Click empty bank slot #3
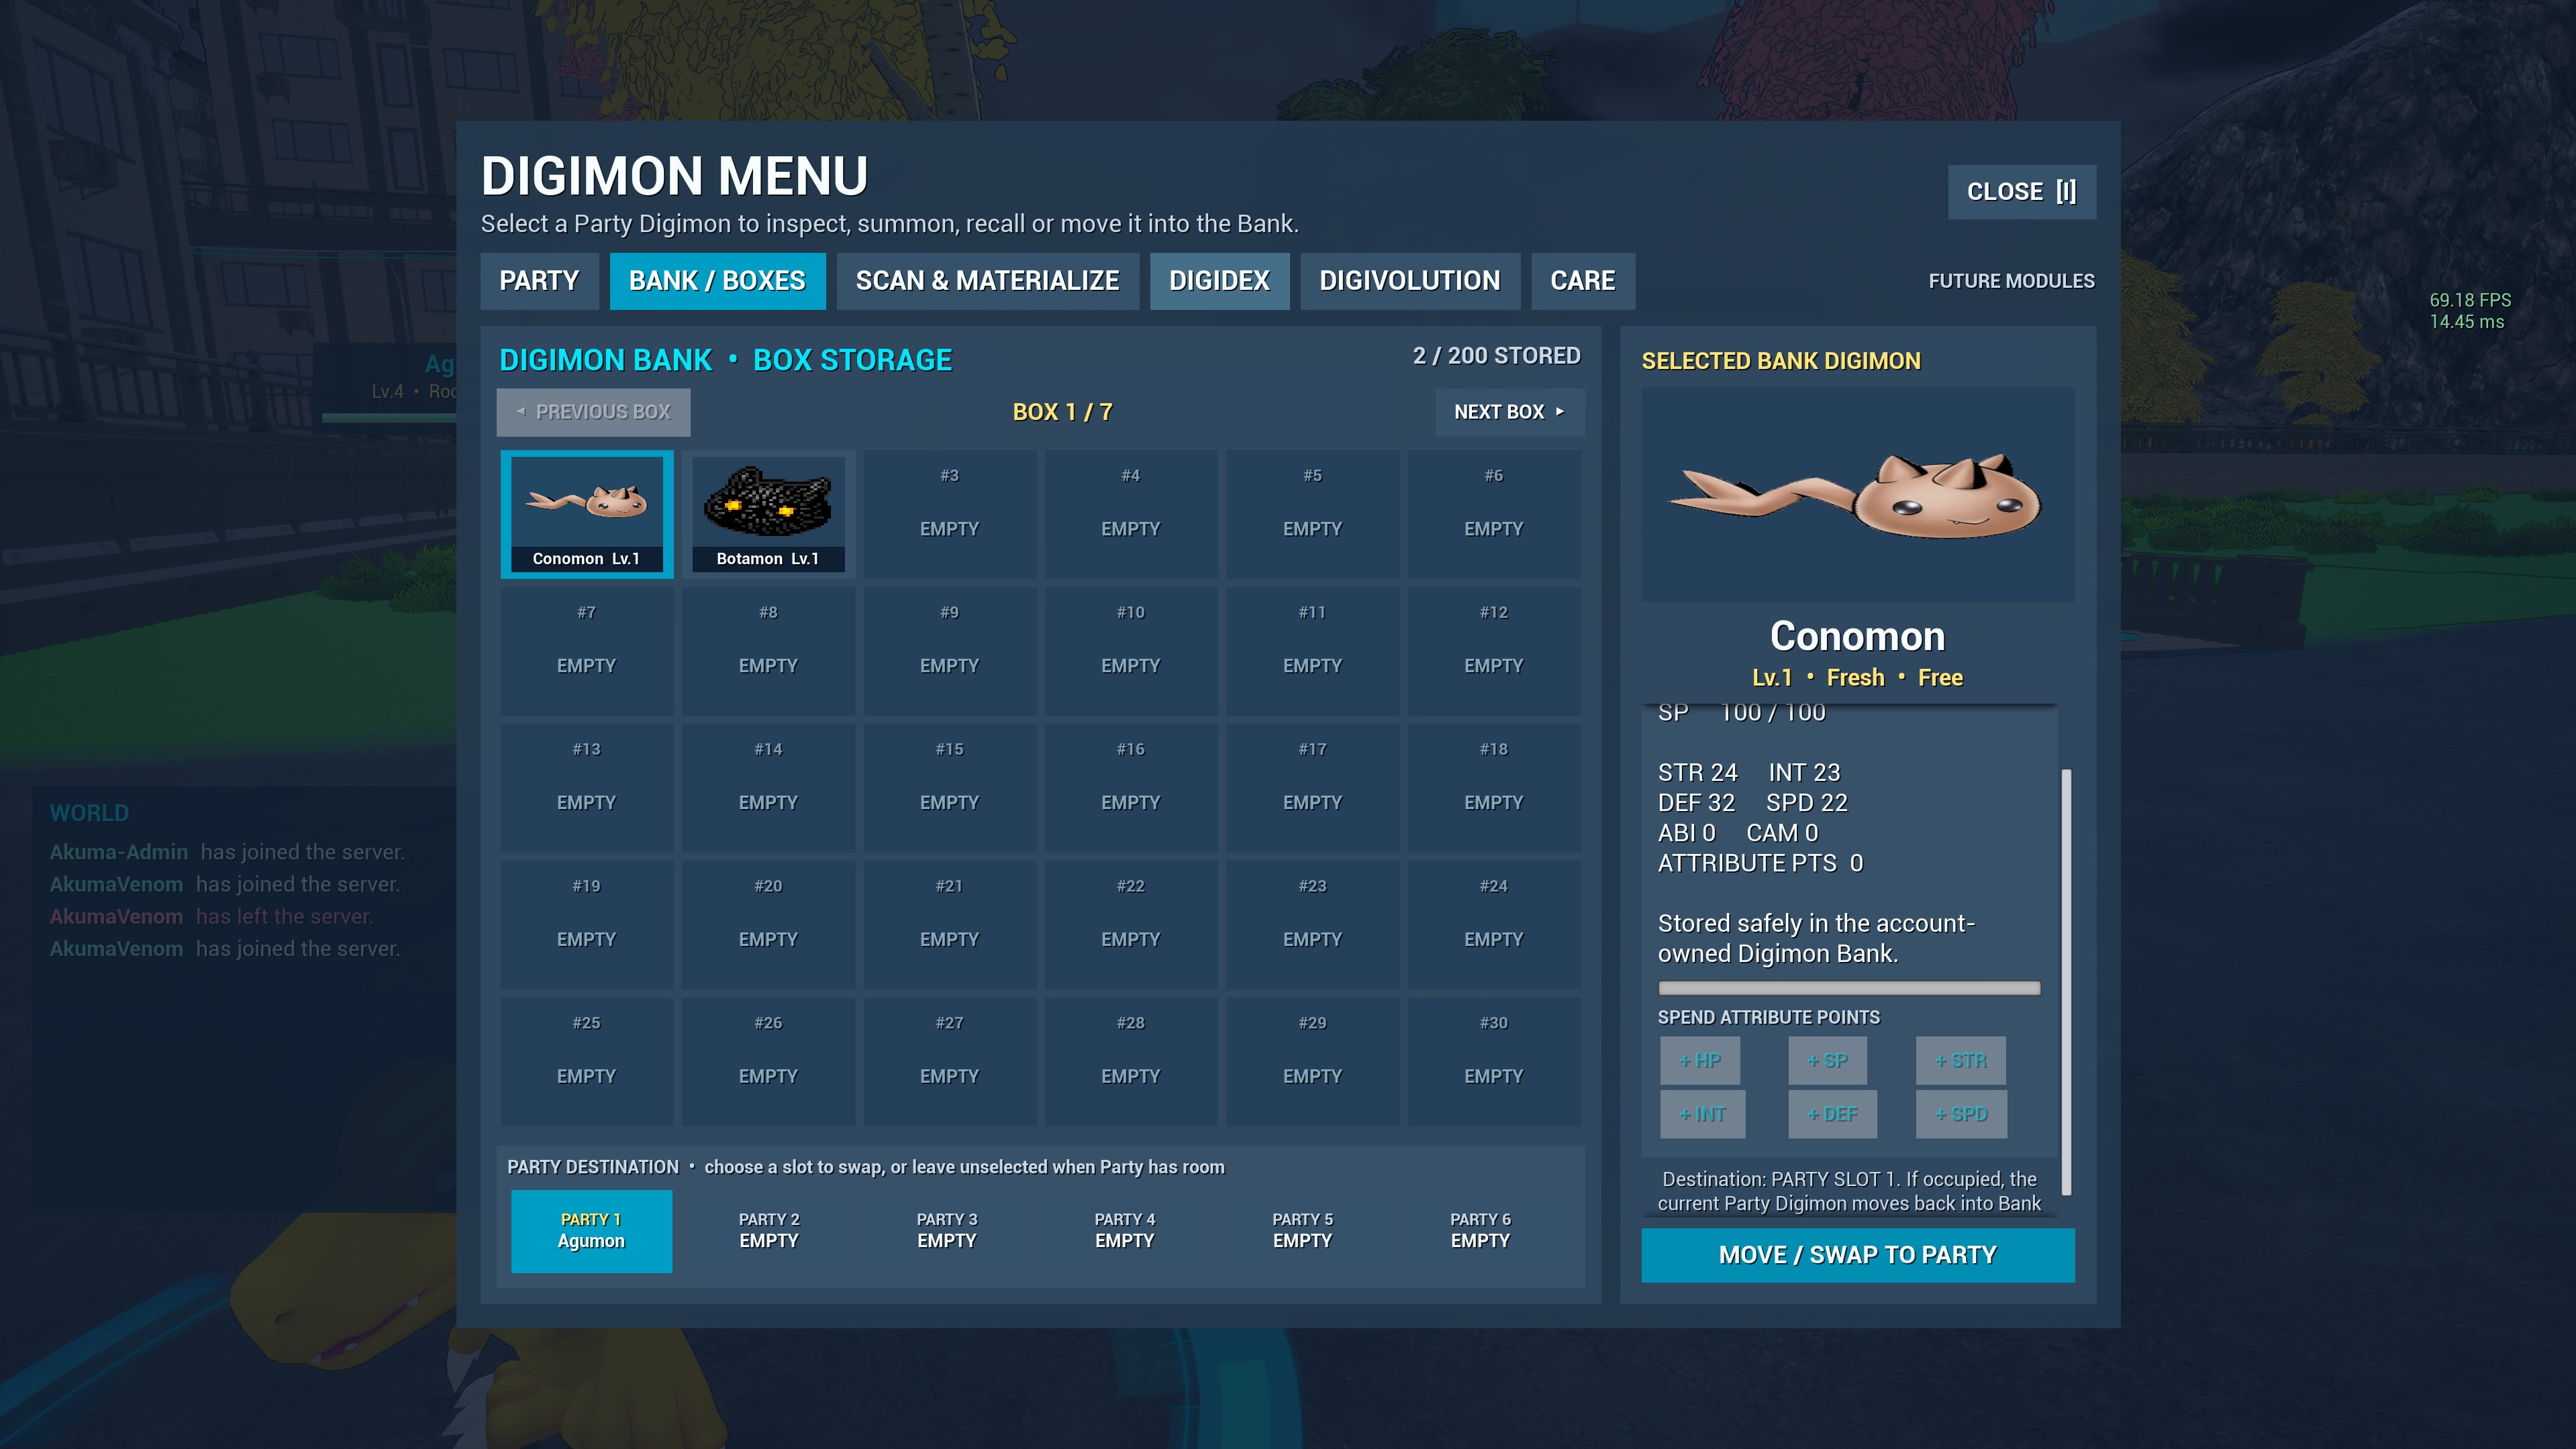Screen dimensions: 2576x1449 click(x=949, y=514)
